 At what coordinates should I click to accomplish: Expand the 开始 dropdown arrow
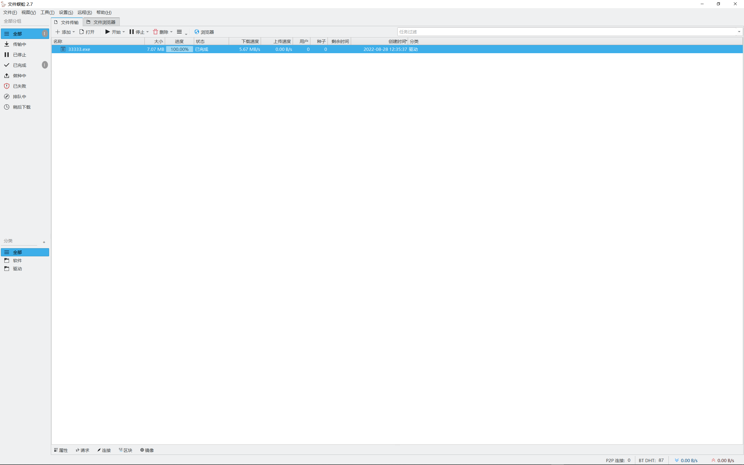(x=124, y=32)
